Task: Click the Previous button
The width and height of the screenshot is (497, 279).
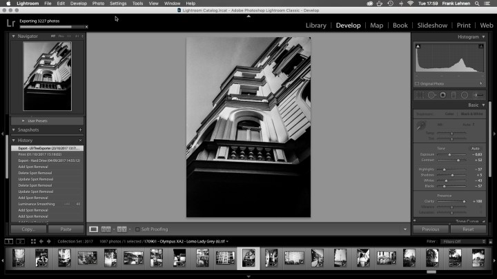Action: pos(431,229)
